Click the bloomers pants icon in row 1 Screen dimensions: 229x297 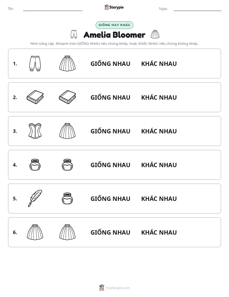click(x=35, y=63)
